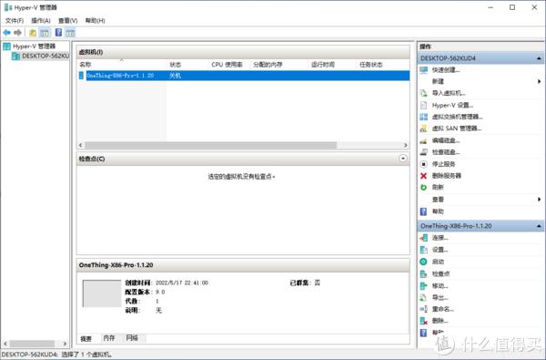Click the horizontal scrollbar of the virtual machine list
Screen dimensions: 546x360
pos(211,145)
